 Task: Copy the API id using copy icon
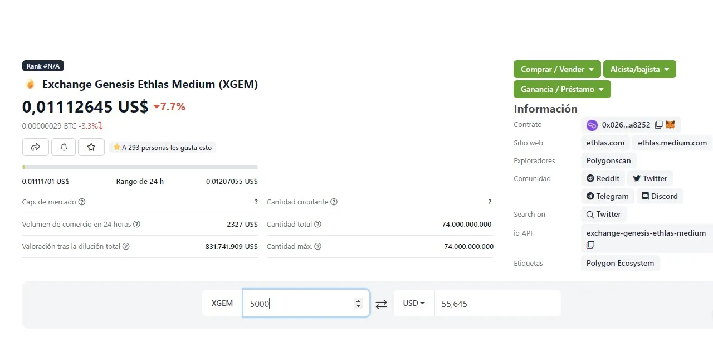590,245
